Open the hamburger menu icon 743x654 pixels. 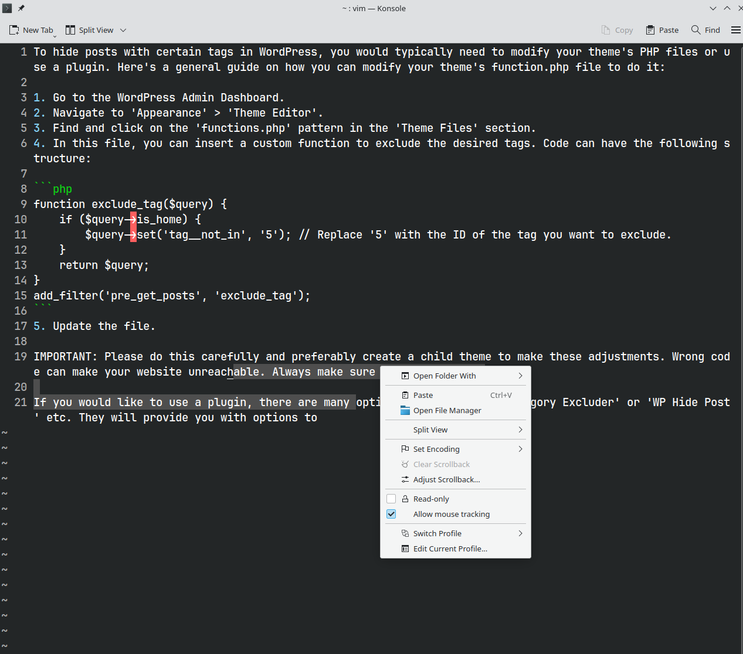click(736, 30)
